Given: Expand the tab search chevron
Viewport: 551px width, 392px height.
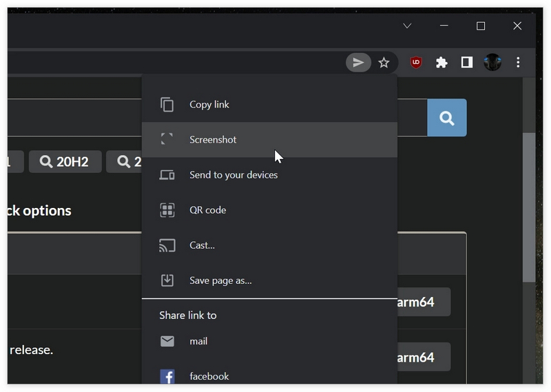Looking at the screenshot, I should coord(407,26).
